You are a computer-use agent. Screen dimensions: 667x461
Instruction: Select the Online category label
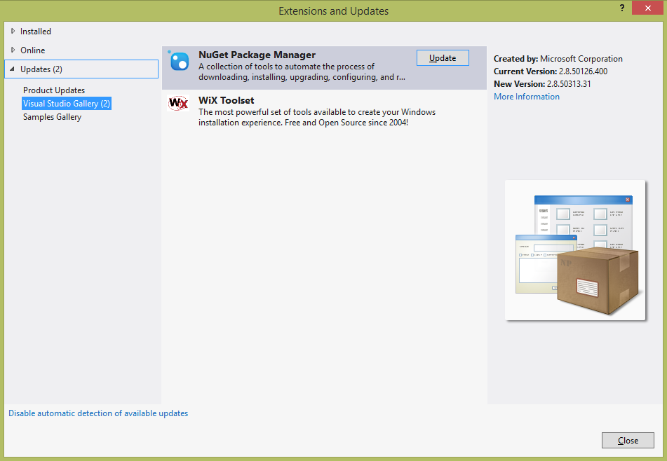[33, 50]
